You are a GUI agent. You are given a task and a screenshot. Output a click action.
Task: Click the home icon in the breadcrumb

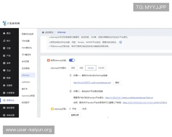pyautogui.click(x=43, y=32)
